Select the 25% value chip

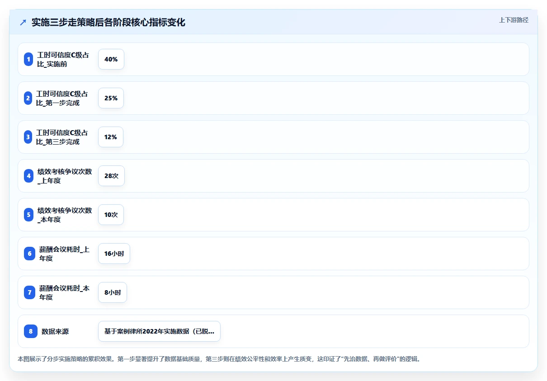coord(111,98)
